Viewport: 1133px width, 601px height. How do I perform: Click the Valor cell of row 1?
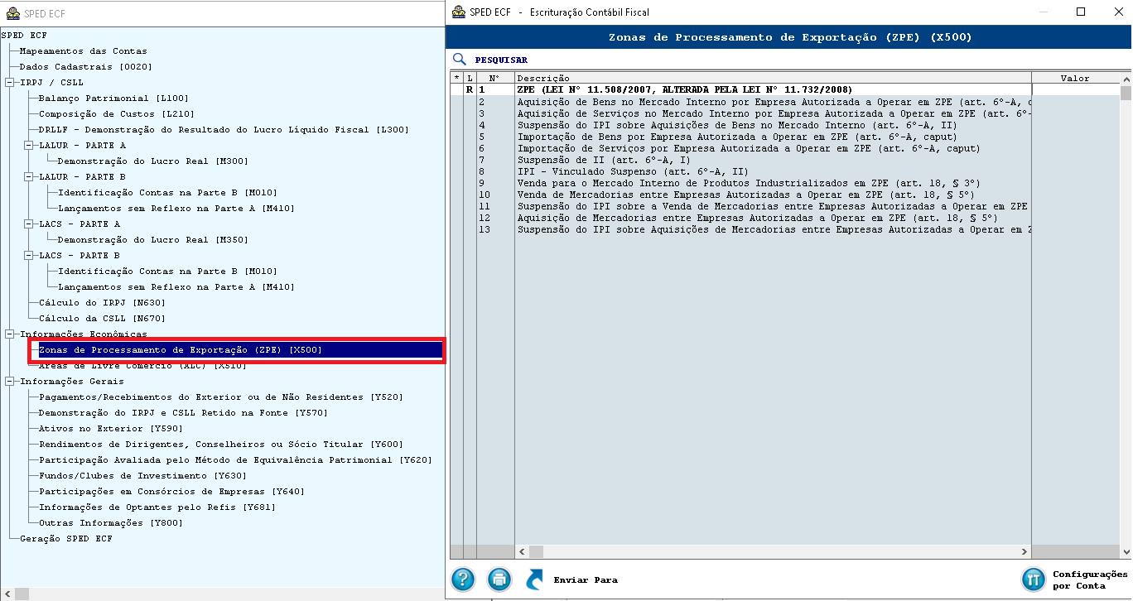click(x=1075, y=89)
